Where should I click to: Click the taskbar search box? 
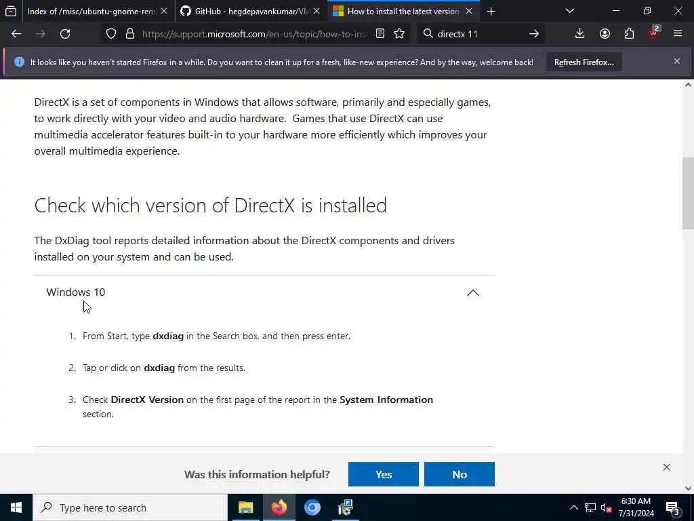click(x=129, y=507)
